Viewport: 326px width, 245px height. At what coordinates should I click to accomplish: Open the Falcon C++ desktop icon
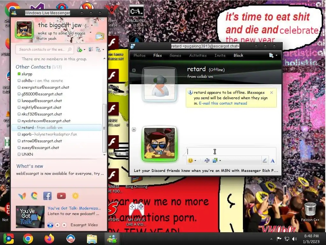click(310, 212)
